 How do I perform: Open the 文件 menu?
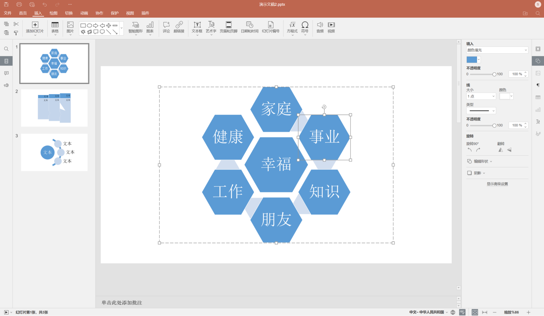point(7,13)
